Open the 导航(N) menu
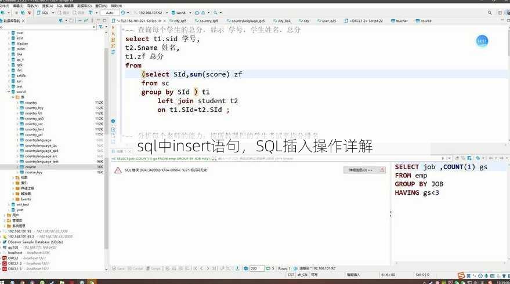This screenshot has height=284, width=510. click(x=32, y=6)
